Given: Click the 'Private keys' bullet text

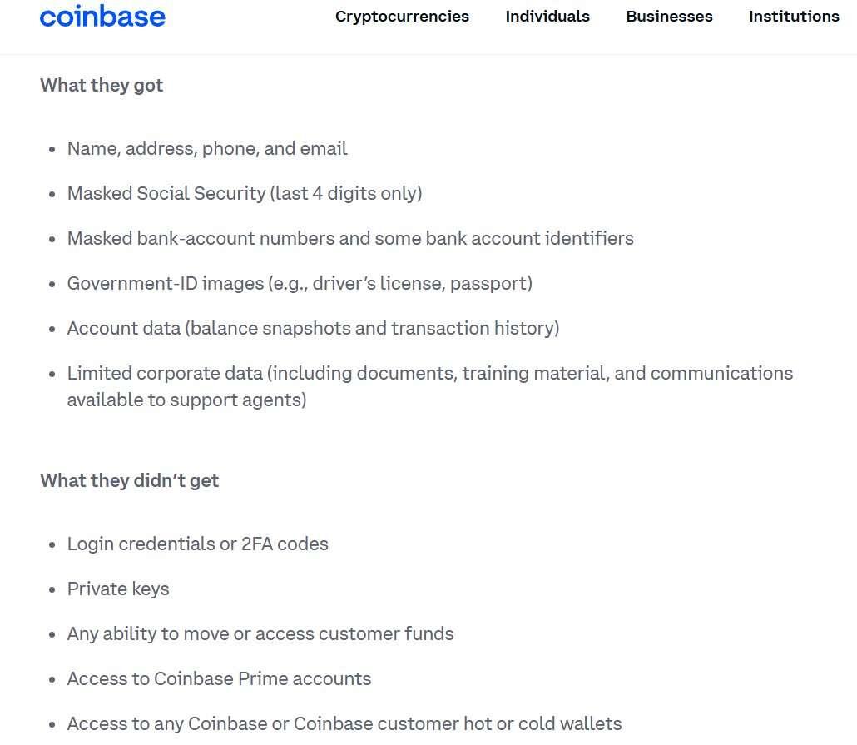Looking at the screenshot, I should point(118,589).
